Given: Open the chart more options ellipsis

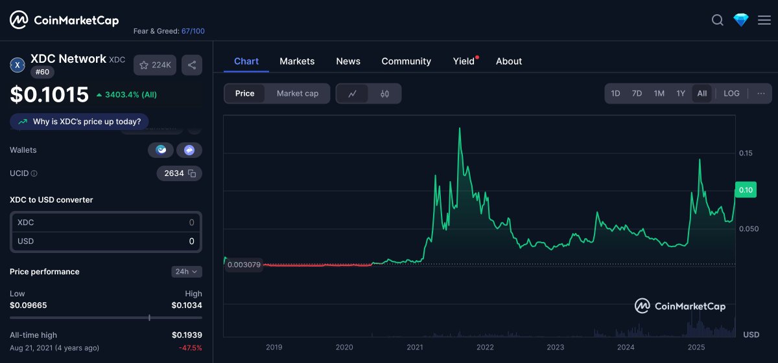Looking at the screenshot, I should pos(761,94).
